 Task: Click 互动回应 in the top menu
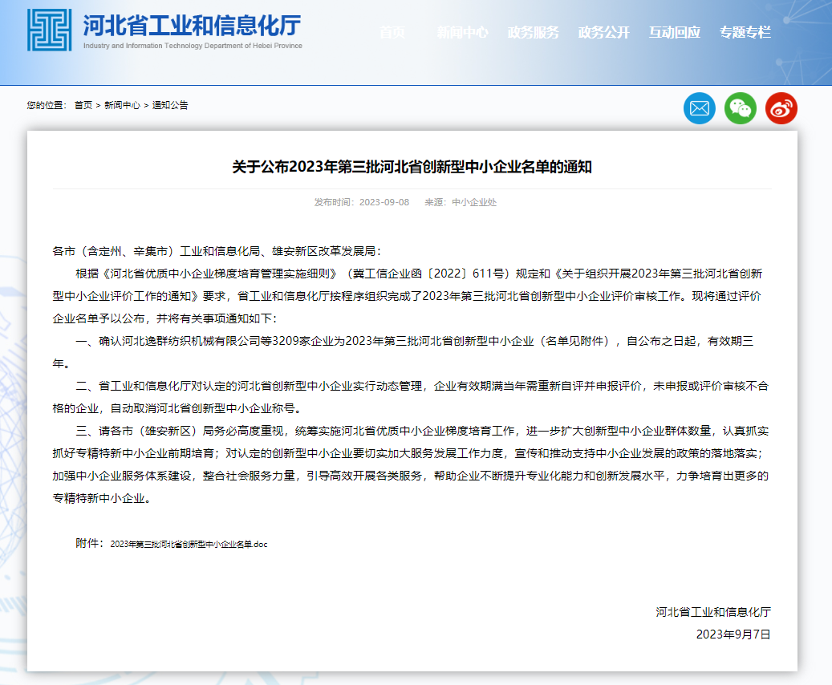(x=674, y=33)
